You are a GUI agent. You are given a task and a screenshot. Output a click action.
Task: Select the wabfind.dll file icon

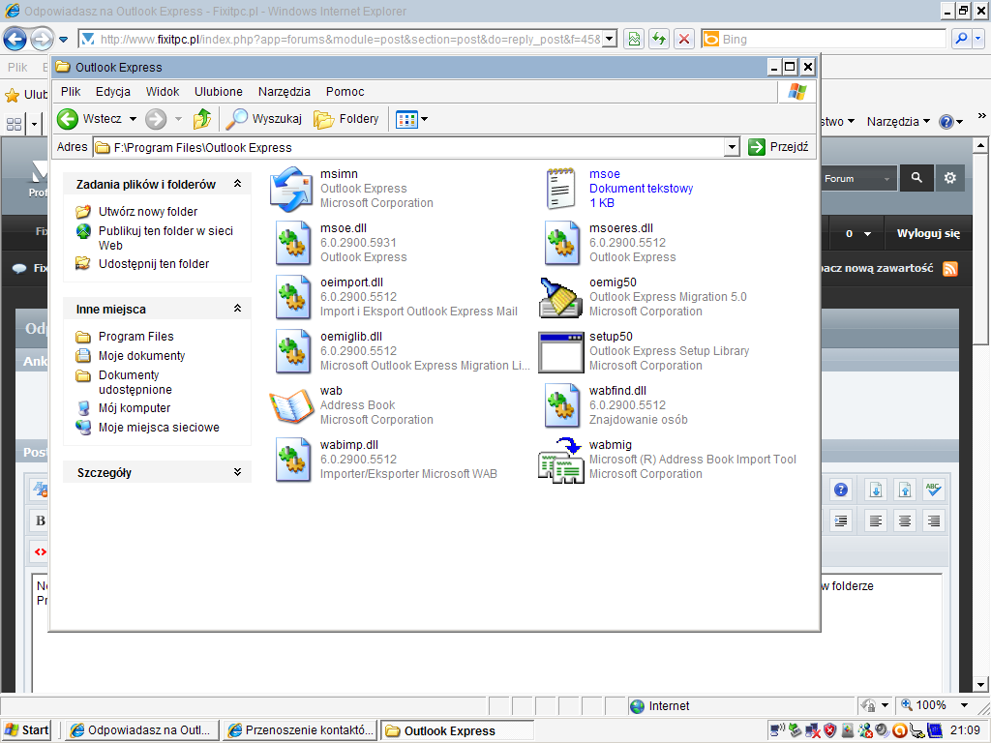tap(562, 406)
